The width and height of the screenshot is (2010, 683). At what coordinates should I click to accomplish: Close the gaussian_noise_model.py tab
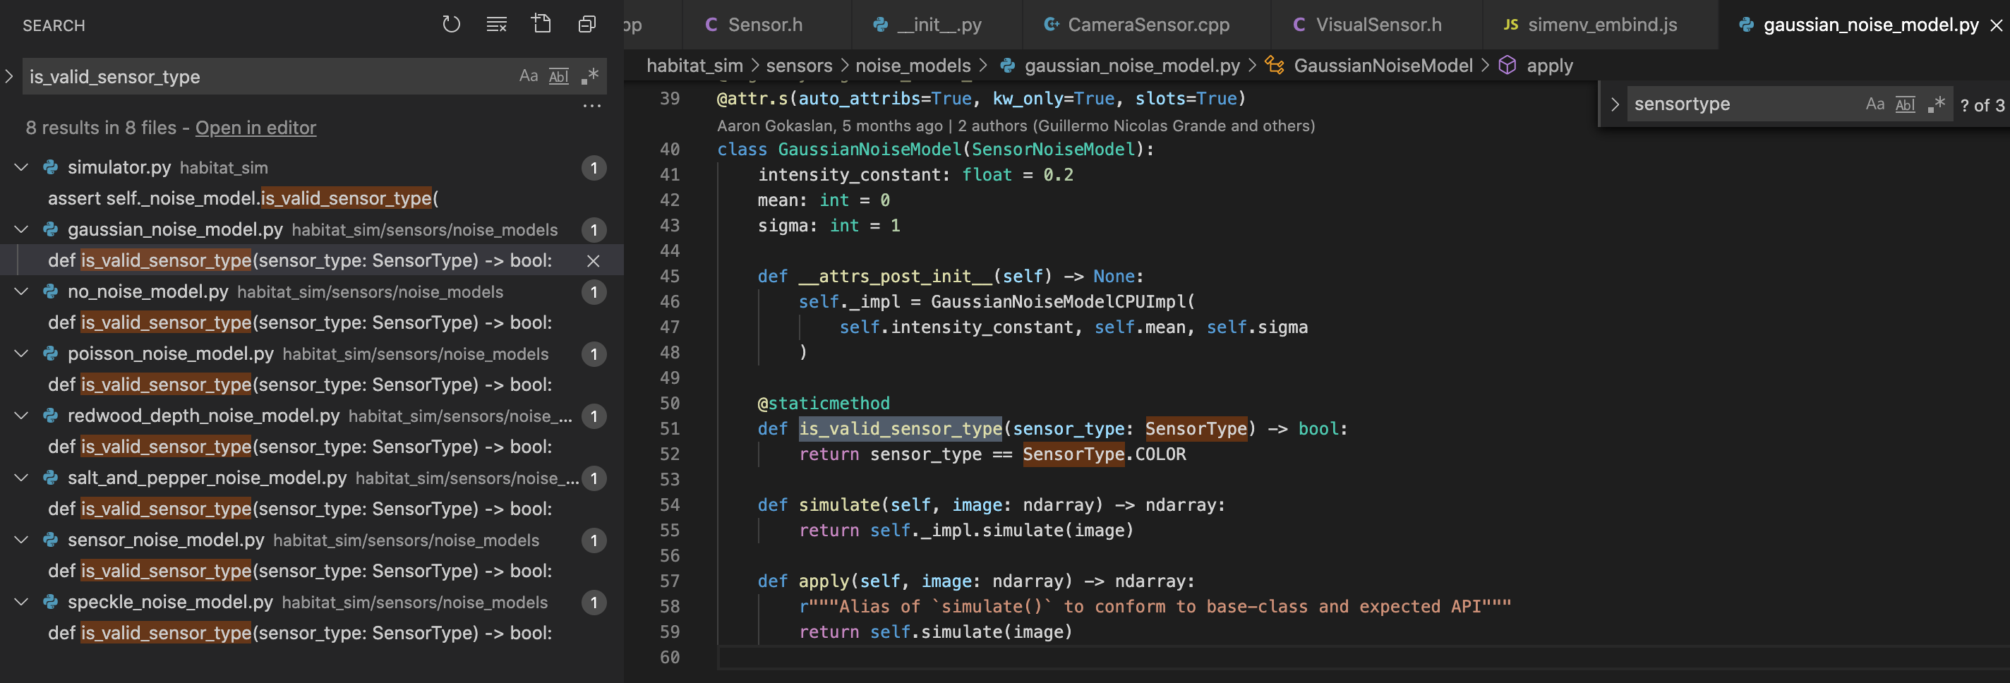click(x=1996, y=25)
